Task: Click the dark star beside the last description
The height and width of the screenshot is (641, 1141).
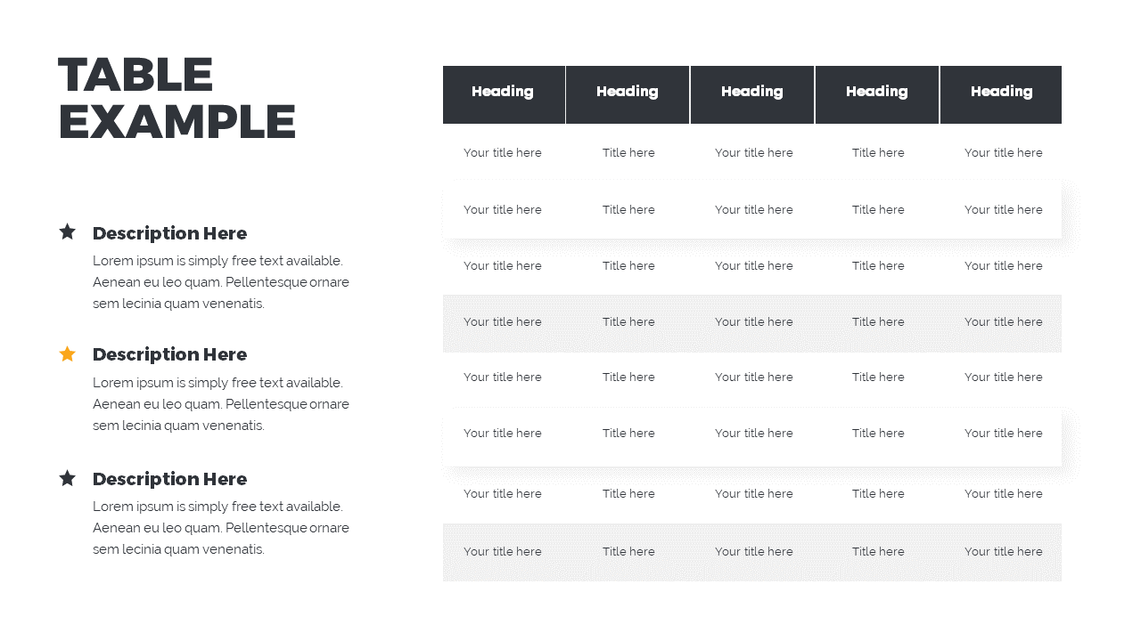Action: pos(68,479)
